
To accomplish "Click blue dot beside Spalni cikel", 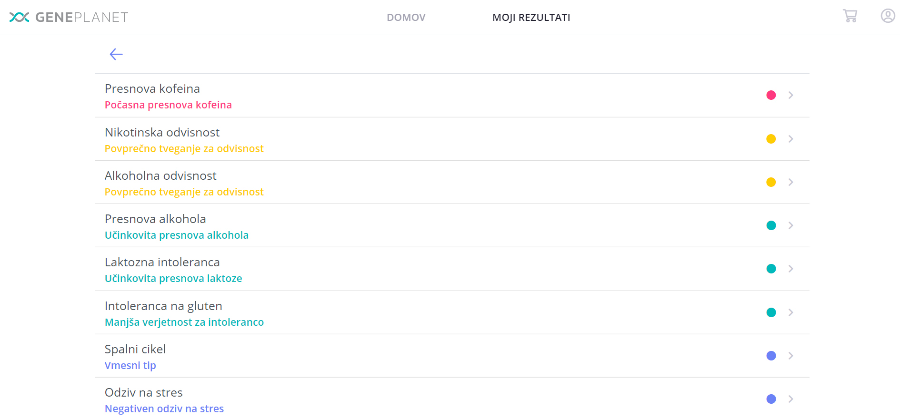I will 771,356.
